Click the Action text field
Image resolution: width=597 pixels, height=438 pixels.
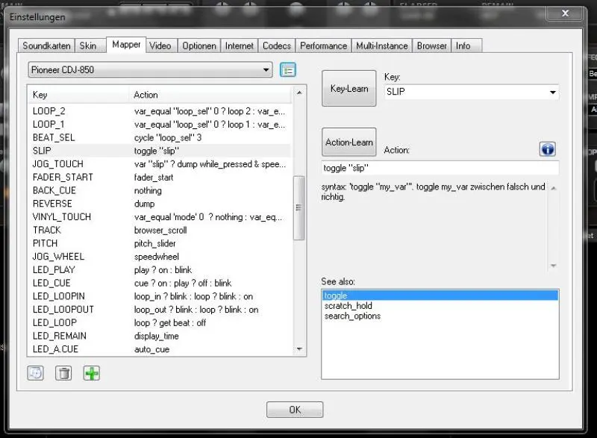pos(440,168)
